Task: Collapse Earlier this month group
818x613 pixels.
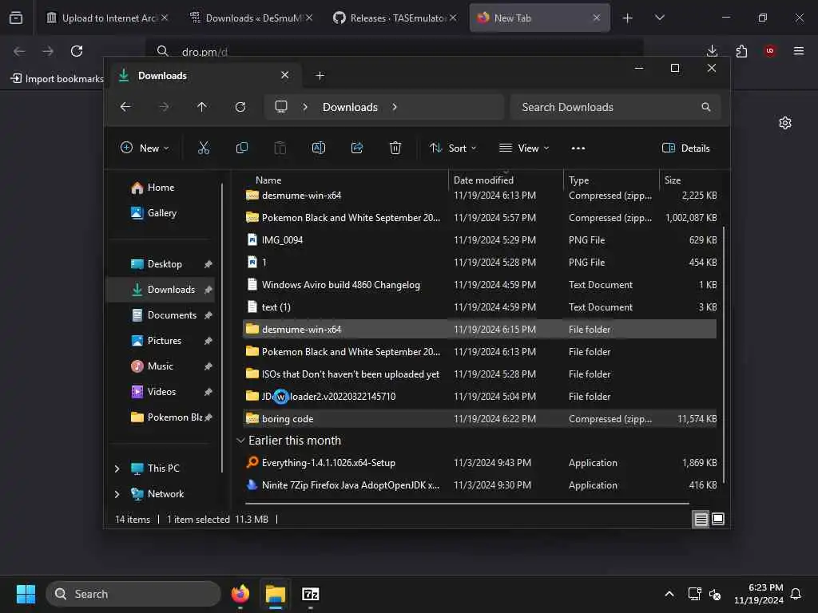Action: point(240,441)
